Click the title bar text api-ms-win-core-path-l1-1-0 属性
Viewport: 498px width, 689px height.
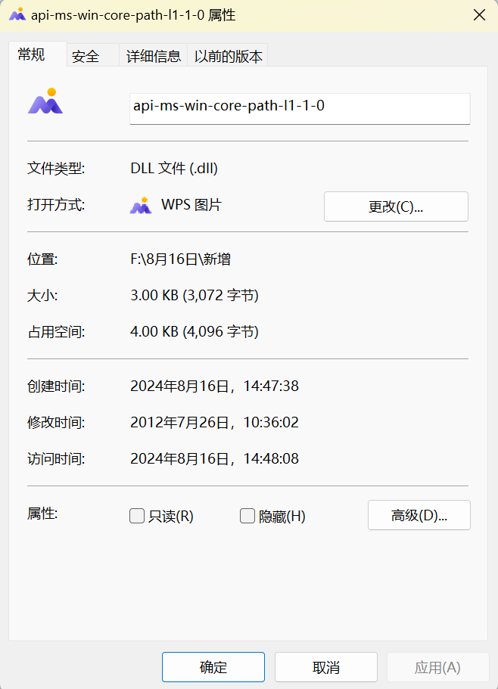(133, 15)
